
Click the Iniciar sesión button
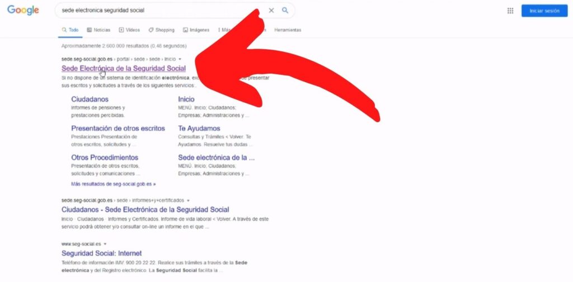[544, 11]
